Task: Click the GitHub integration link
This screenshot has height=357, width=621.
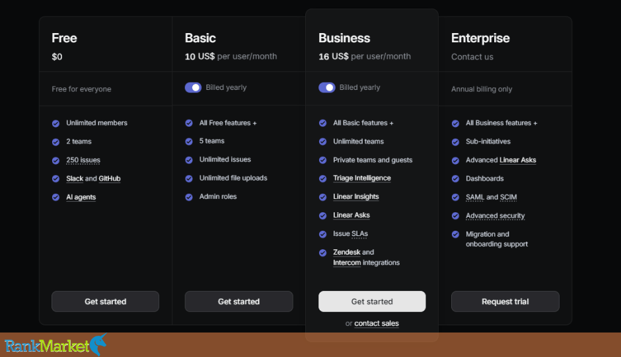Action: [x=109, y=178]
